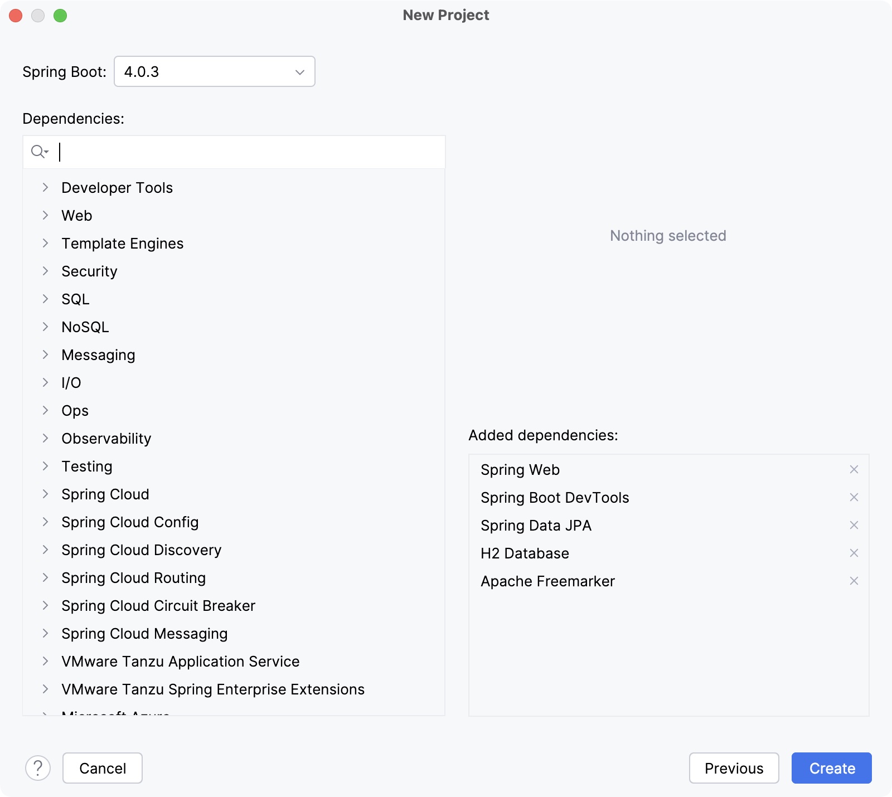Remove Spring Data JPA dependency
This screenshot has width=892, height=797.
point(854,526)
